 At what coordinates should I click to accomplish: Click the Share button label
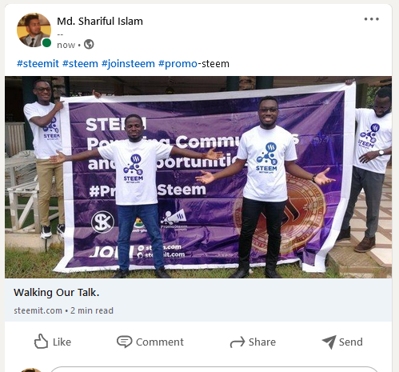262,342
